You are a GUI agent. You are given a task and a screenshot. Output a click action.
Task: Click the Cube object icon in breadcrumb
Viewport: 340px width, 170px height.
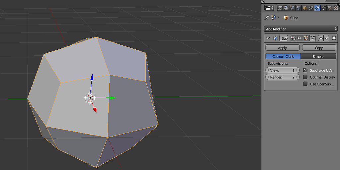pos(286,18)
